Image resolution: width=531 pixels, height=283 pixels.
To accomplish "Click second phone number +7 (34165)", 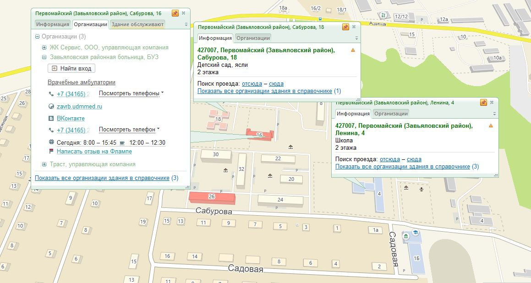I will coord(72,130).
